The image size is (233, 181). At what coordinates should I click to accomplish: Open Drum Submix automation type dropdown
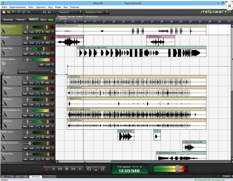pos(36,72)
